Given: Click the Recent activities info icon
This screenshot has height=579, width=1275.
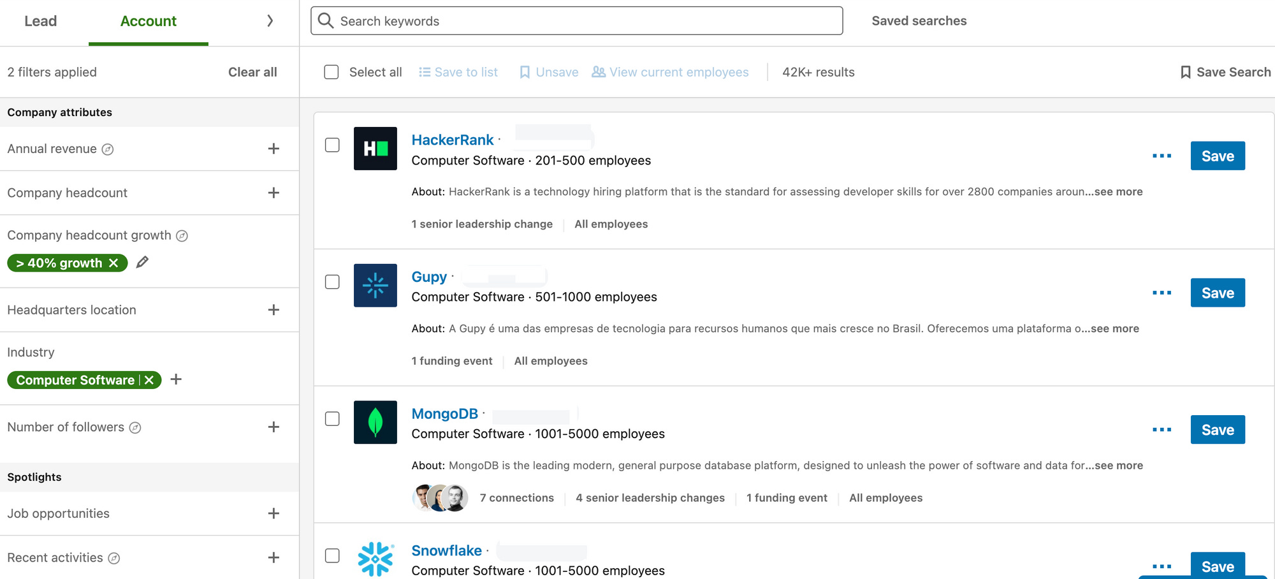Looking at the screenshot, I should [x=113, y=559].
